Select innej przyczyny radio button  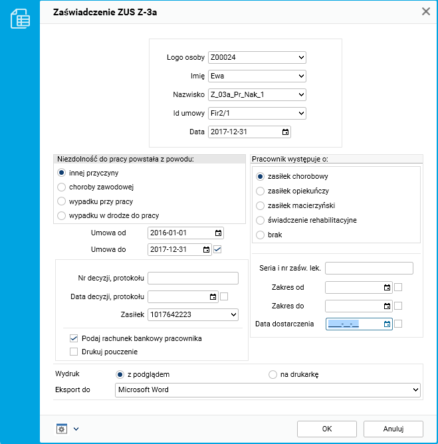(x=61, y=173)
